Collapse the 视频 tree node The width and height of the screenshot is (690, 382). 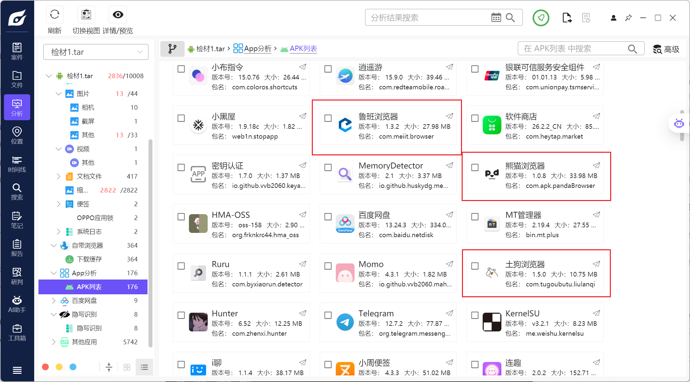pyautogui.click(x=58, y=149)
